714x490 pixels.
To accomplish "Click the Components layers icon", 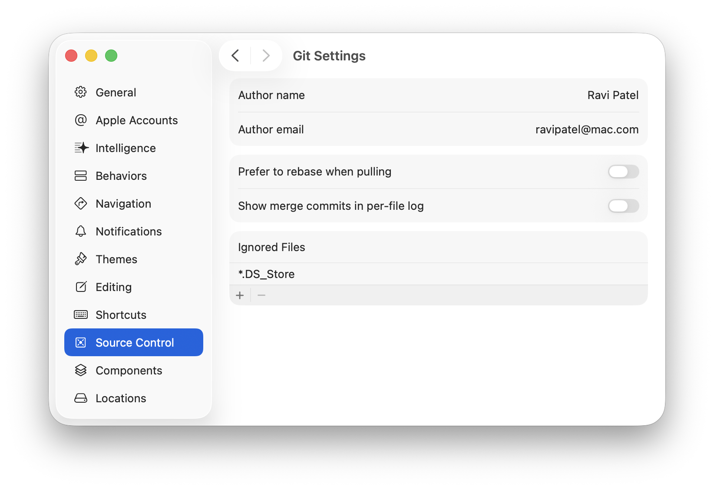I will (x=81, y=370).
